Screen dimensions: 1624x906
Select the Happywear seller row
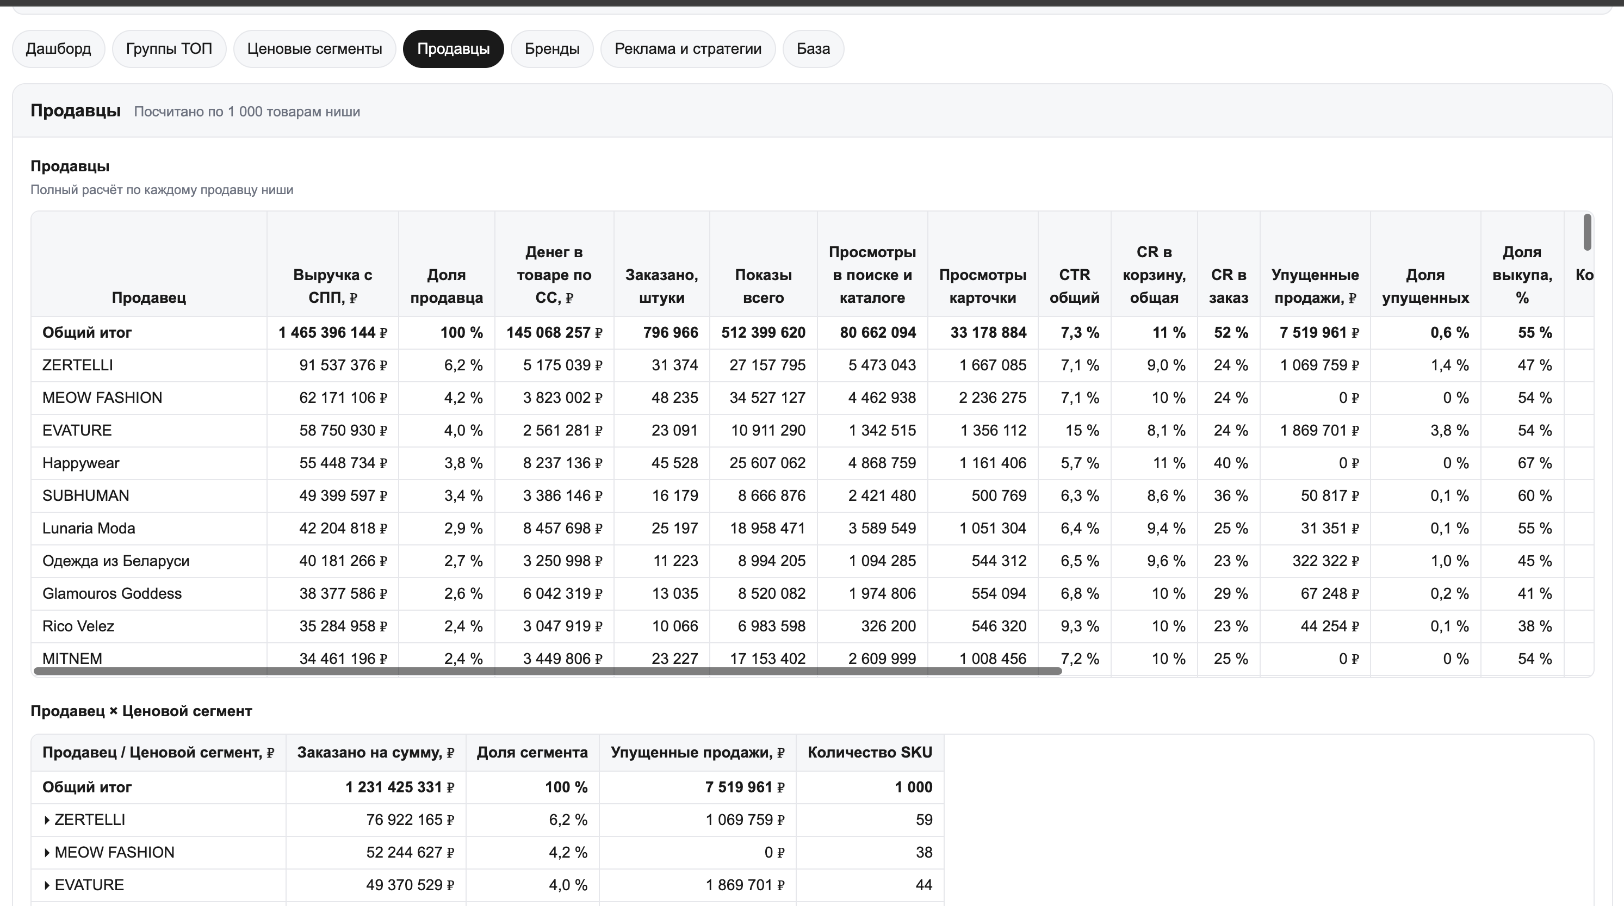[x=812, y=463]
